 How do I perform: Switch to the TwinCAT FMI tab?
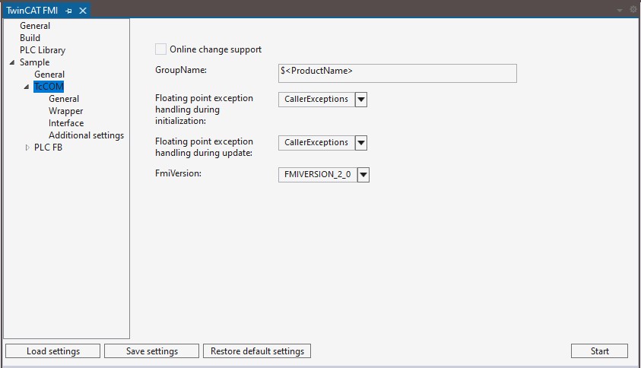(x=32, y=11)
